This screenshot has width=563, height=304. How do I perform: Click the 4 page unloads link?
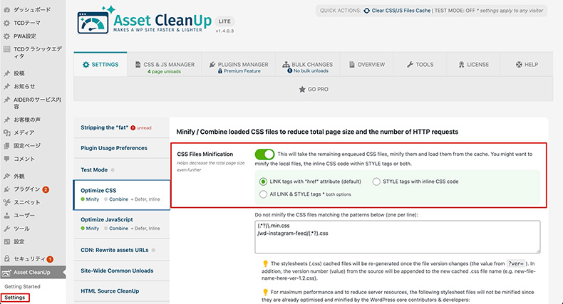coord(164,72)
